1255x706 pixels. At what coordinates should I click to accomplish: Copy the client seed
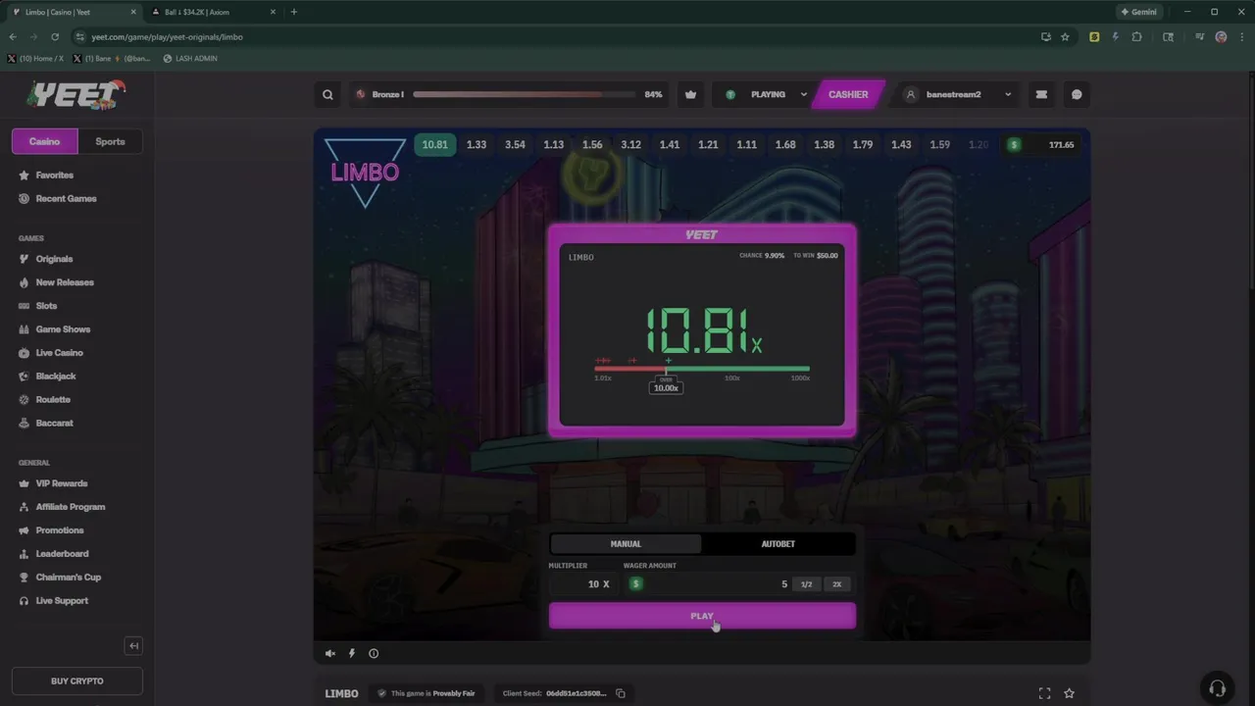[x=621, y=693]
